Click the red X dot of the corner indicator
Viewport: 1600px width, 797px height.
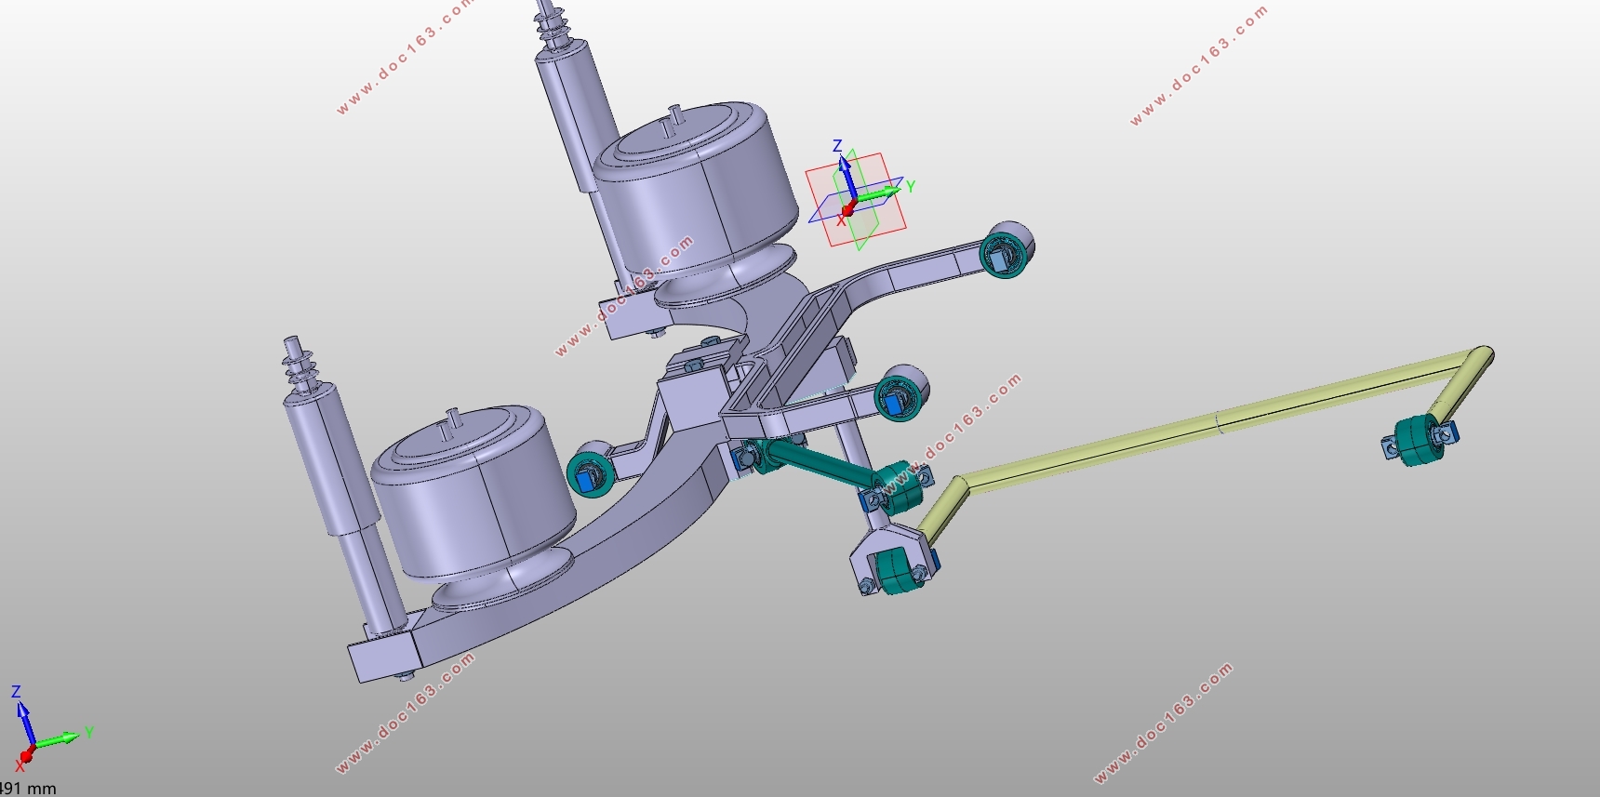(x=26, y=755)
